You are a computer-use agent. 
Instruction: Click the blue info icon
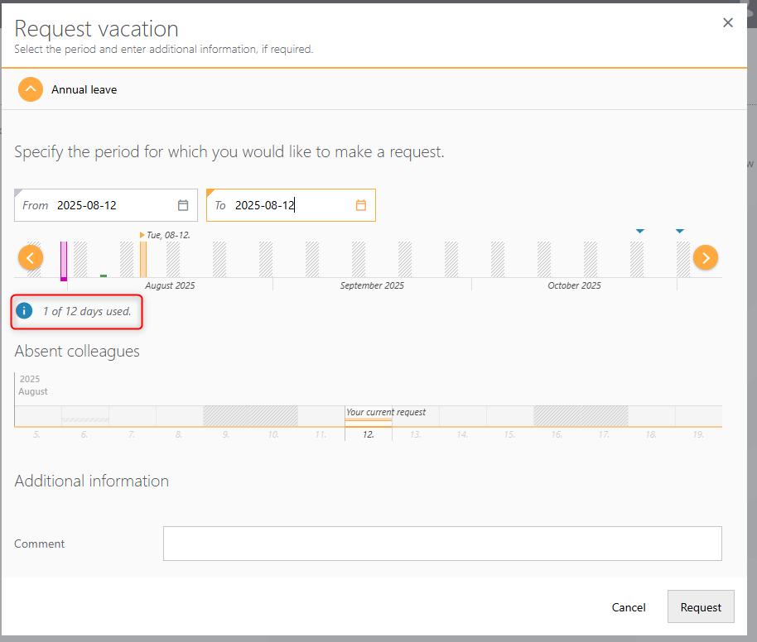point(24,311)
